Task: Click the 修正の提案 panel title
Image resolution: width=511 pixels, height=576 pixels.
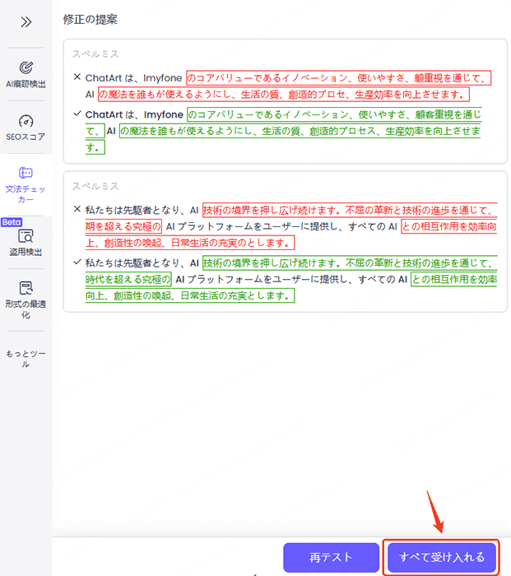Action: pos(91,20)
